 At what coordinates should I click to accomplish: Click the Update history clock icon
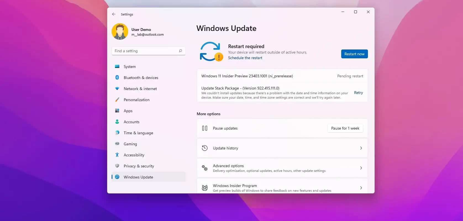tap(205, 148)
